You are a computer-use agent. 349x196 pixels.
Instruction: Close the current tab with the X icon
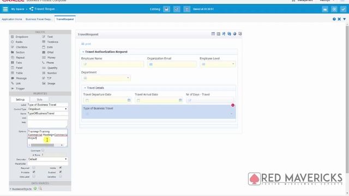coord(339,19)
